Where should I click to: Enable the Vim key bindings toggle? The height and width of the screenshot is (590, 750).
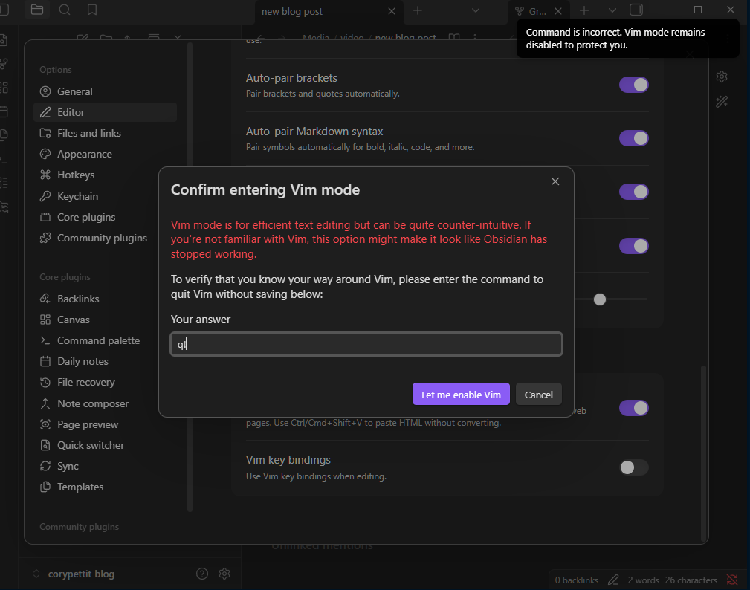[634, 467]
